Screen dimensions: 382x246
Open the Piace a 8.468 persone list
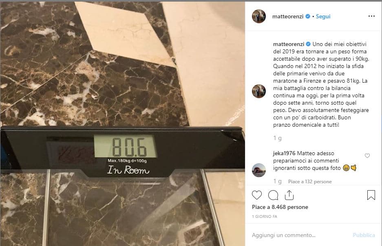coord(280,207)
